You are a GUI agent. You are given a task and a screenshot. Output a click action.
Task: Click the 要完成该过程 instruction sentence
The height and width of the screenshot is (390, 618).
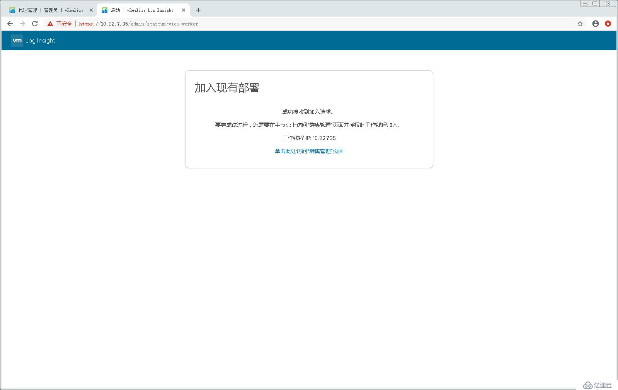[308, 125]
